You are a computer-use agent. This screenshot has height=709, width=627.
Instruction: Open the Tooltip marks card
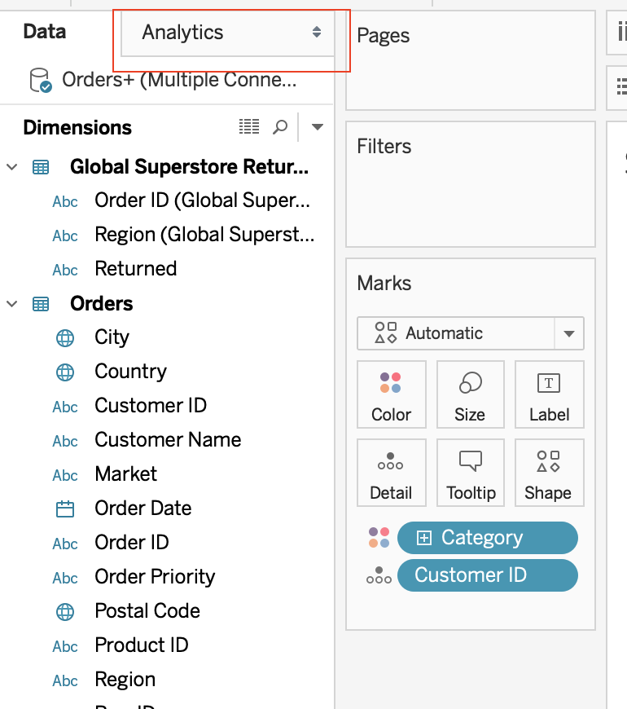(471, 473)
